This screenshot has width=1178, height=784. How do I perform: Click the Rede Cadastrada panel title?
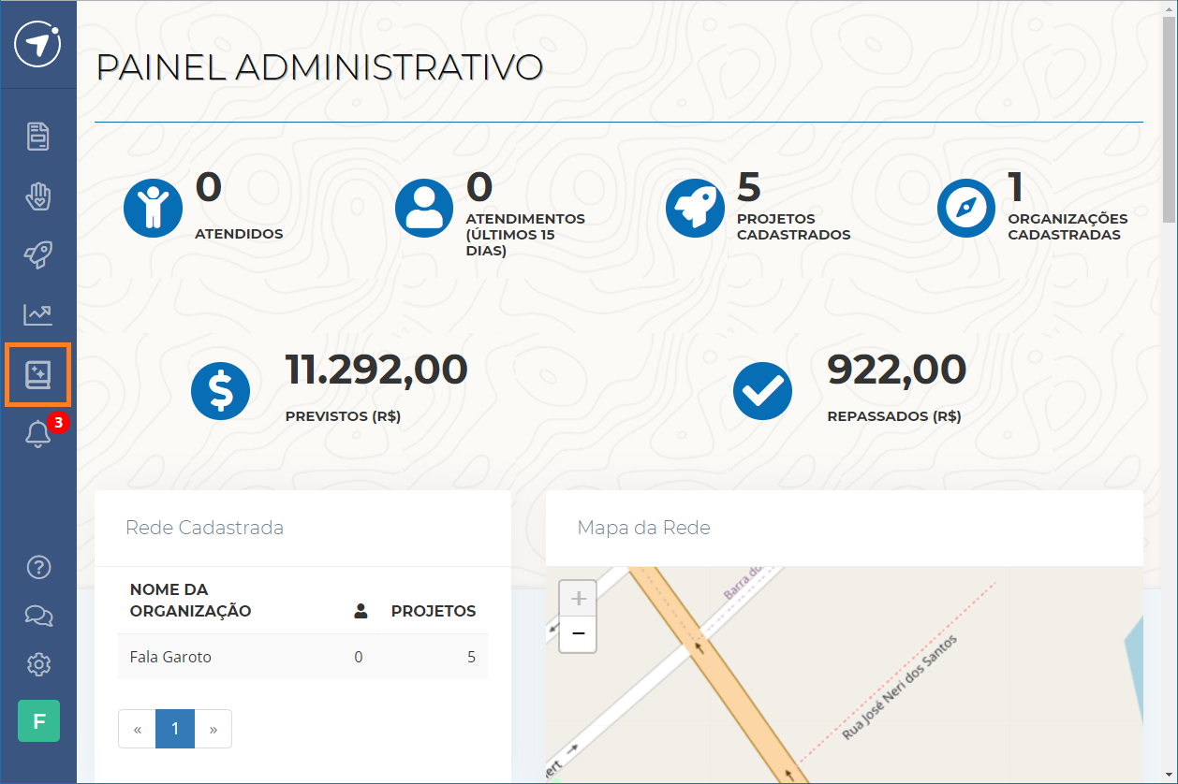point(205,528)
